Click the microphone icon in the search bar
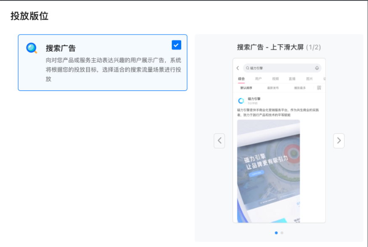The width and height of the screenshot is (368, 247). [x=317, y=68]
